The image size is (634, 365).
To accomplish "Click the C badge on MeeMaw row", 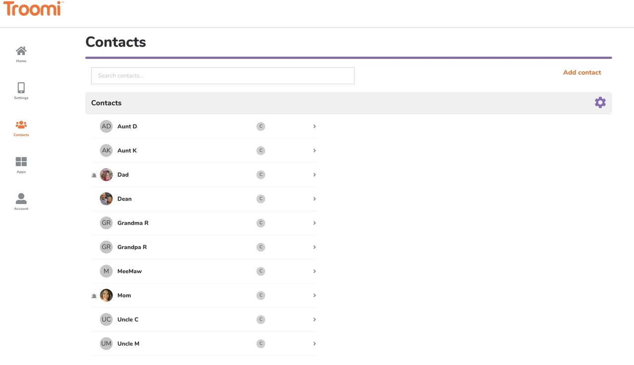I will coord(261,271).
